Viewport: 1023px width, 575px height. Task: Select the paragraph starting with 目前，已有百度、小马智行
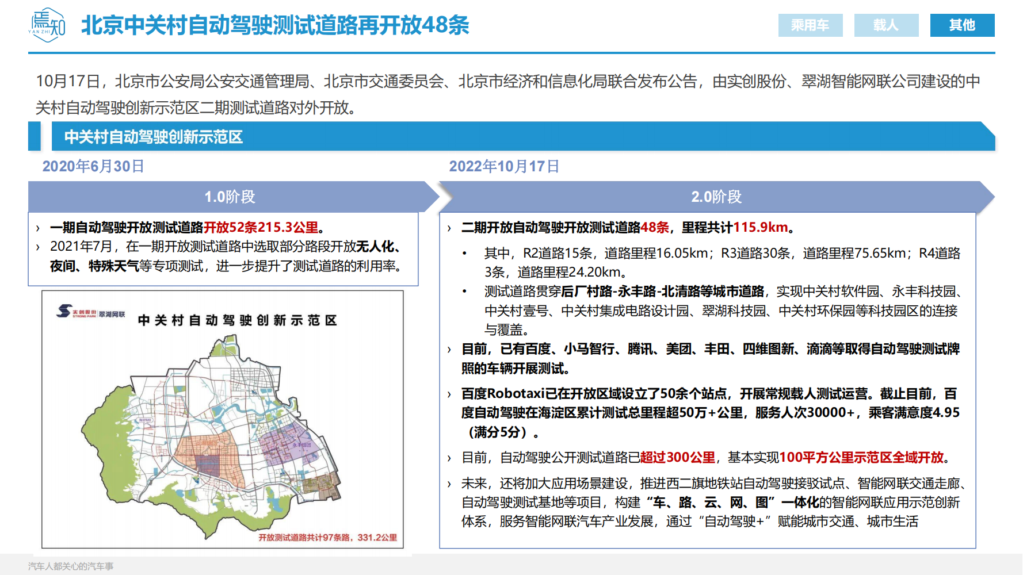pos(711,358)
